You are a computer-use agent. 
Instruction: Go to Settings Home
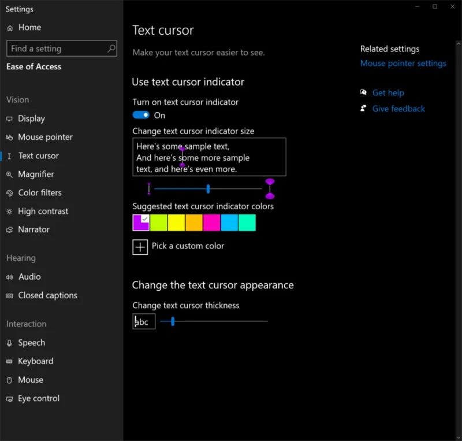click(x=28, y=27)
